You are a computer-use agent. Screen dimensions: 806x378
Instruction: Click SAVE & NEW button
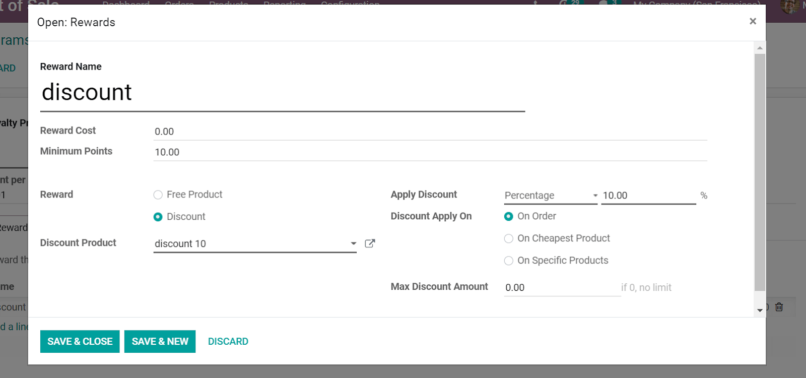coord(160,341)
